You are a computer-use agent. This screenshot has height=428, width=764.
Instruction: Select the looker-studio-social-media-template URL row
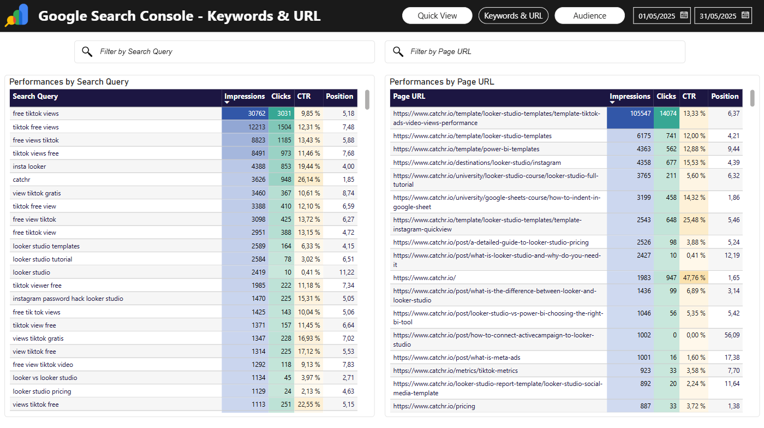566,388
